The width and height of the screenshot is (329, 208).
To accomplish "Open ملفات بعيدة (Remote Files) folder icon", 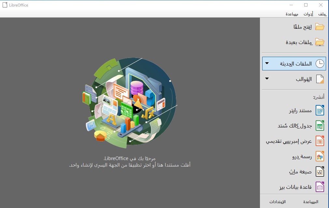I will 320,42.
